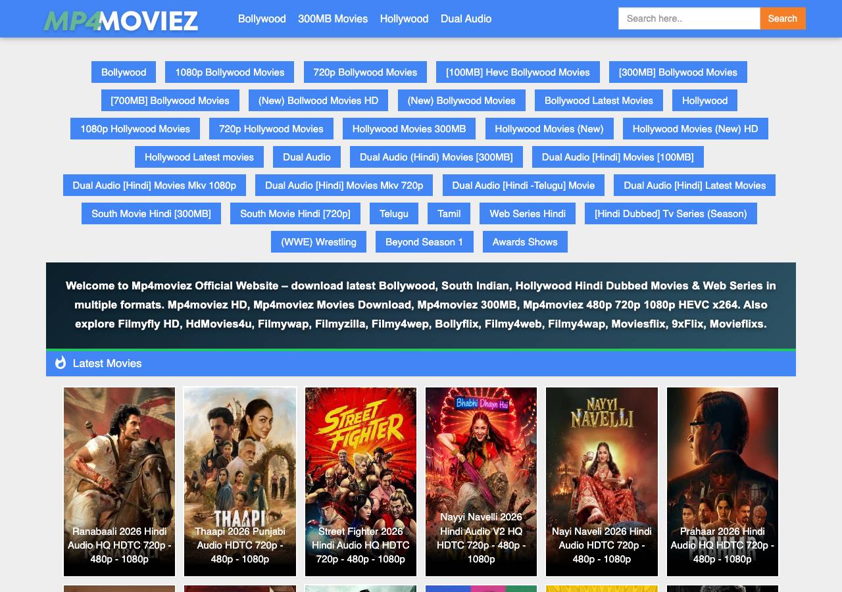The image size is (842, 592).
Task: Open the Dual Audio nav item
Action: pos(466,18)
